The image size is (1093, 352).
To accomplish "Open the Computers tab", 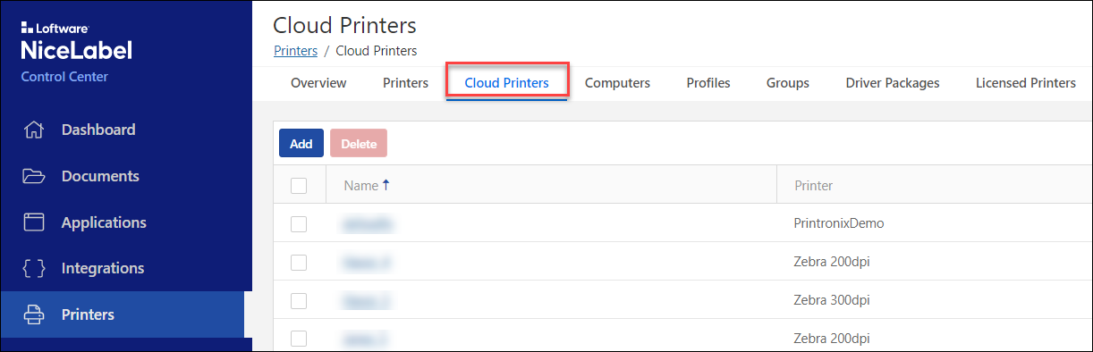I will click(x=617, y=83).
